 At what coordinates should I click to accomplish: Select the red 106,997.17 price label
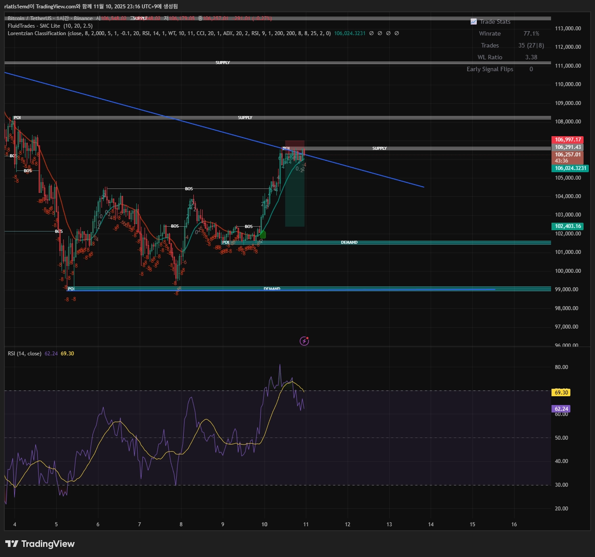pyautogui.click(x=567, y=140)
